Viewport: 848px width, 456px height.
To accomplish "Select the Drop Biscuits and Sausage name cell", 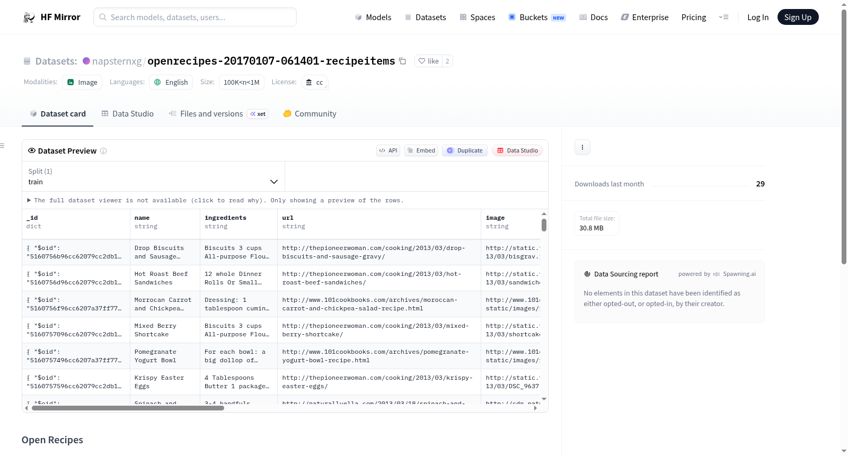I will tap(165, 252).
